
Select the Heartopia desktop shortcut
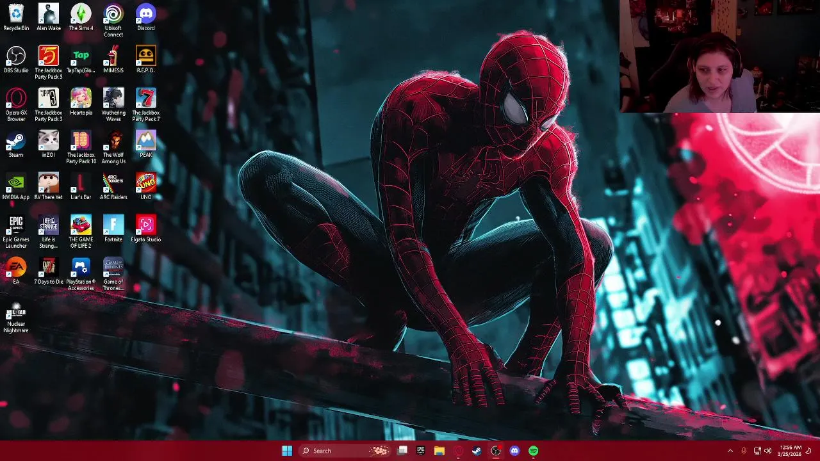[81, 102]
